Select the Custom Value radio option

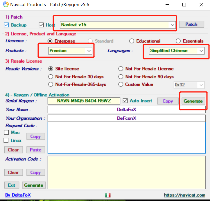[121, 84]
